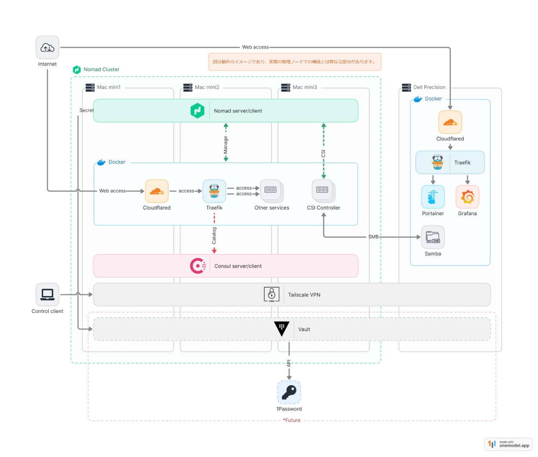Click the Nomad Cluster title text
538x457 pixels.
[102, 69]
